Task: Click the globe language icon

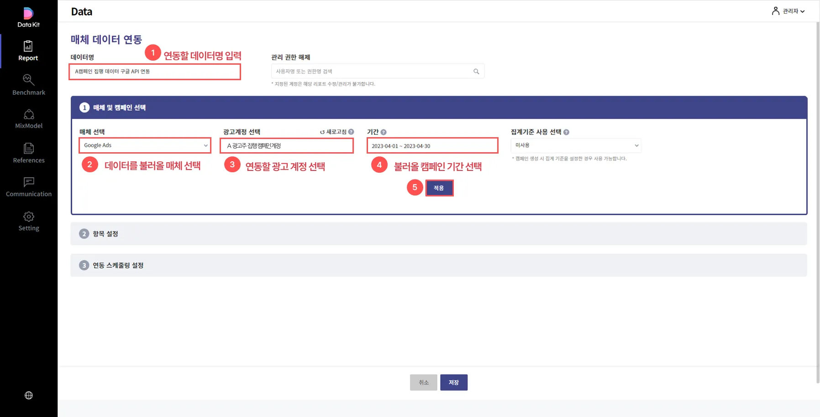Action: (29, 396)
